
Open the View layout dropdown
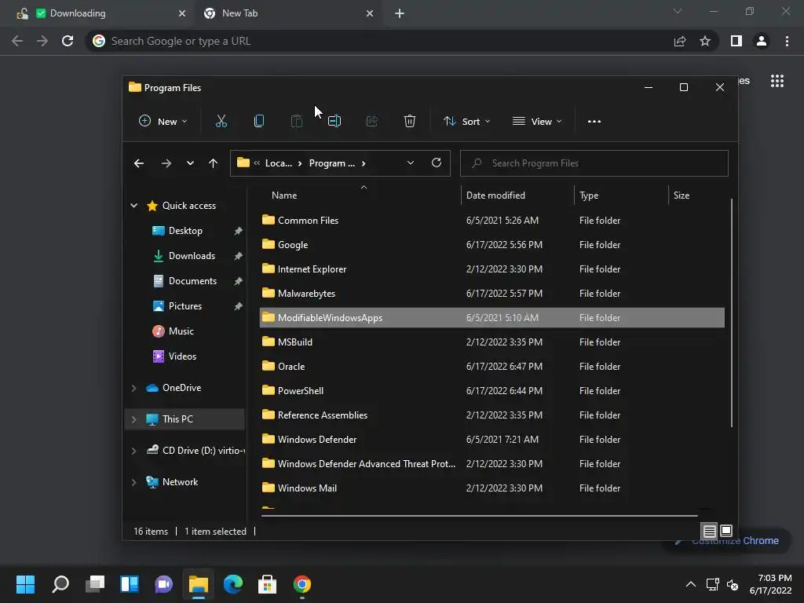pyautogui.click(x=537, y=122)
